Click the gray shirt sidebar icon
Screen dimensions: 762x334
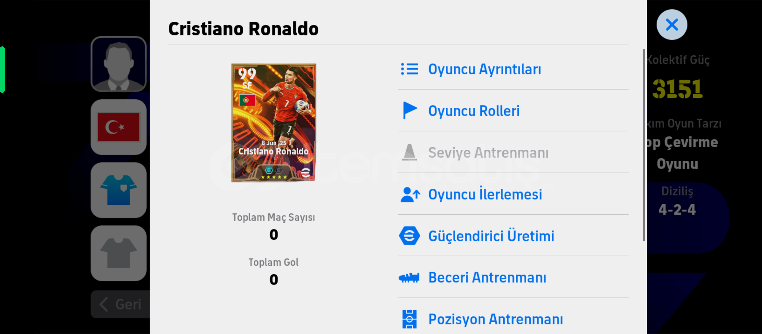[119, 253]
